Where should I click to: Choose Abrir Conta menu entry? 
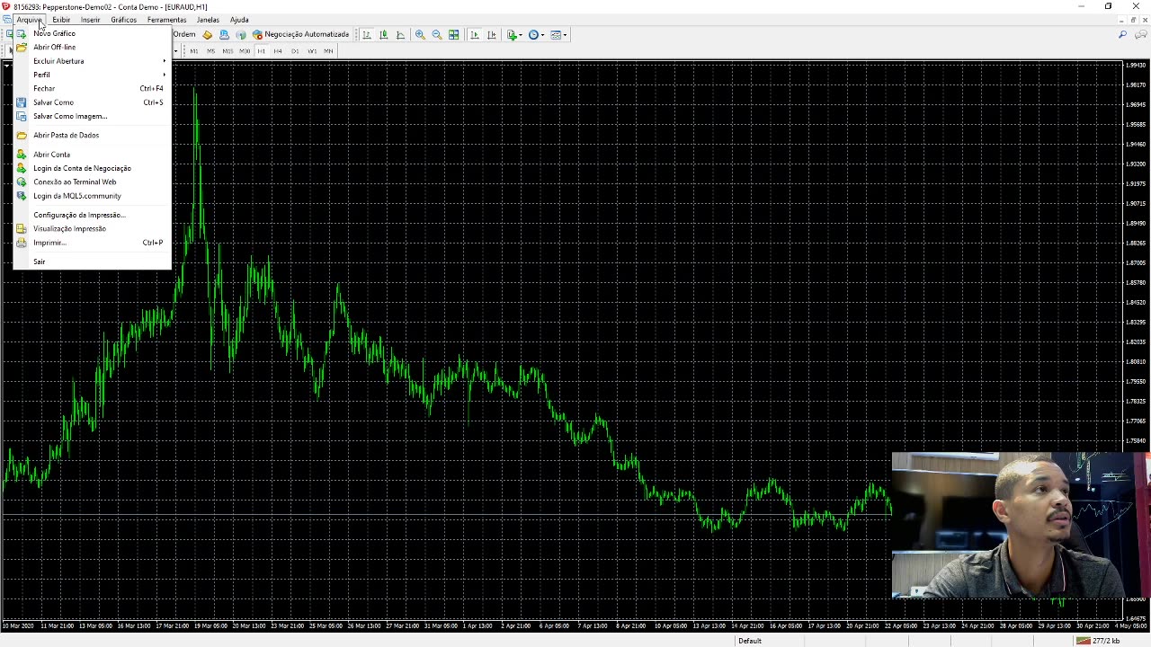(92, 155)
